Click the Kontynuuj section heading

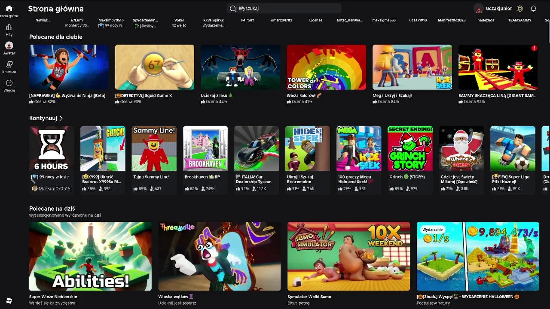(x=43, y=118)
